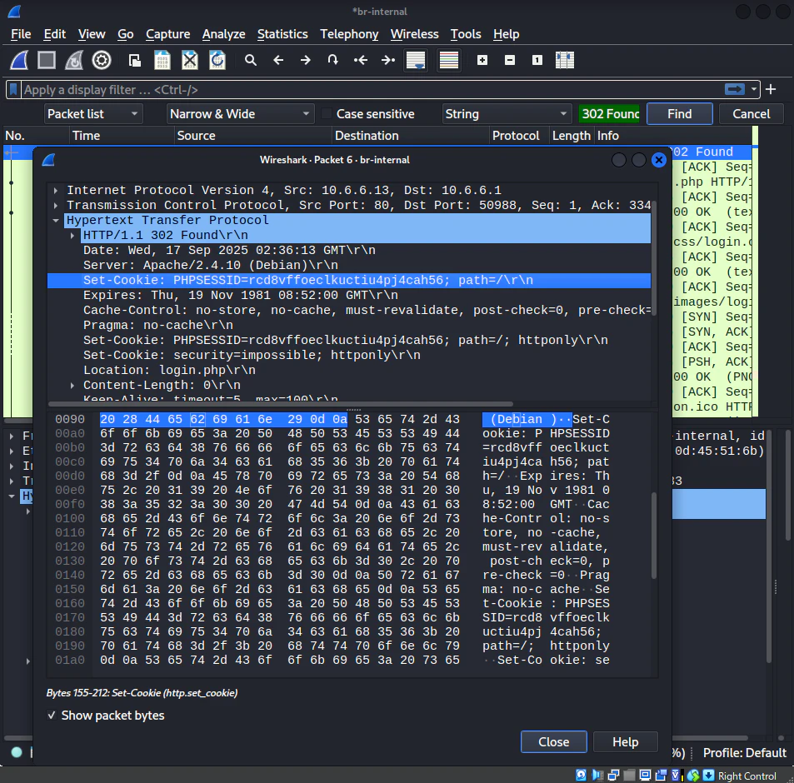Start capturing packets with shark fin icon

[19, 60]
